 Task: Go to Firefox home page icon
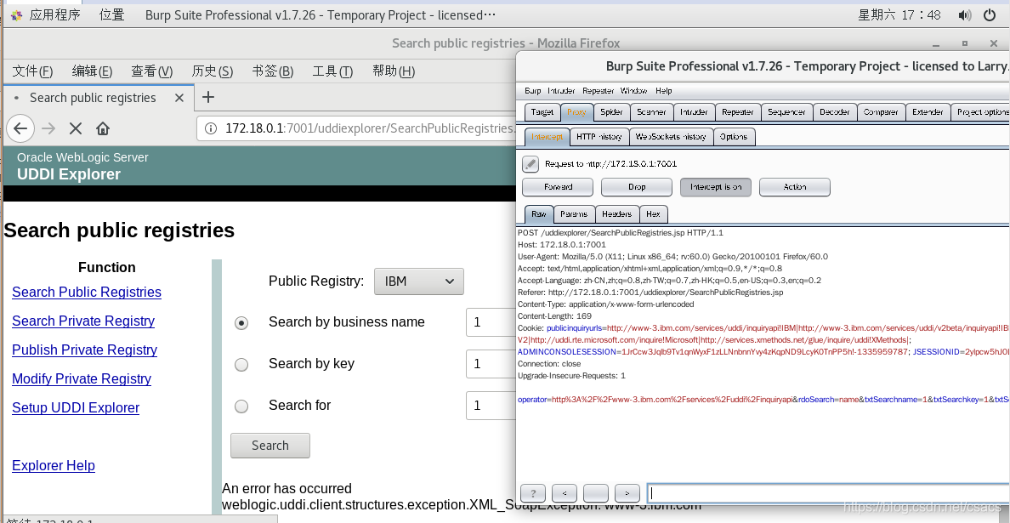pyautogui.click(x=102, y=128)
